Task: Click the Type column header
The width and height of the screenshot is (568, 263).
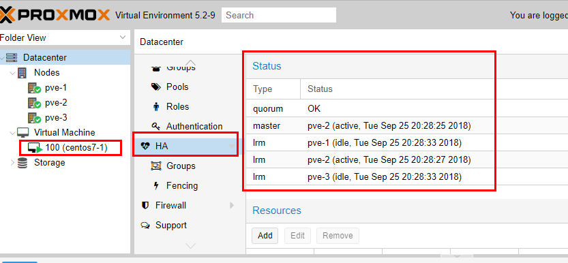Action: point(273,89)
